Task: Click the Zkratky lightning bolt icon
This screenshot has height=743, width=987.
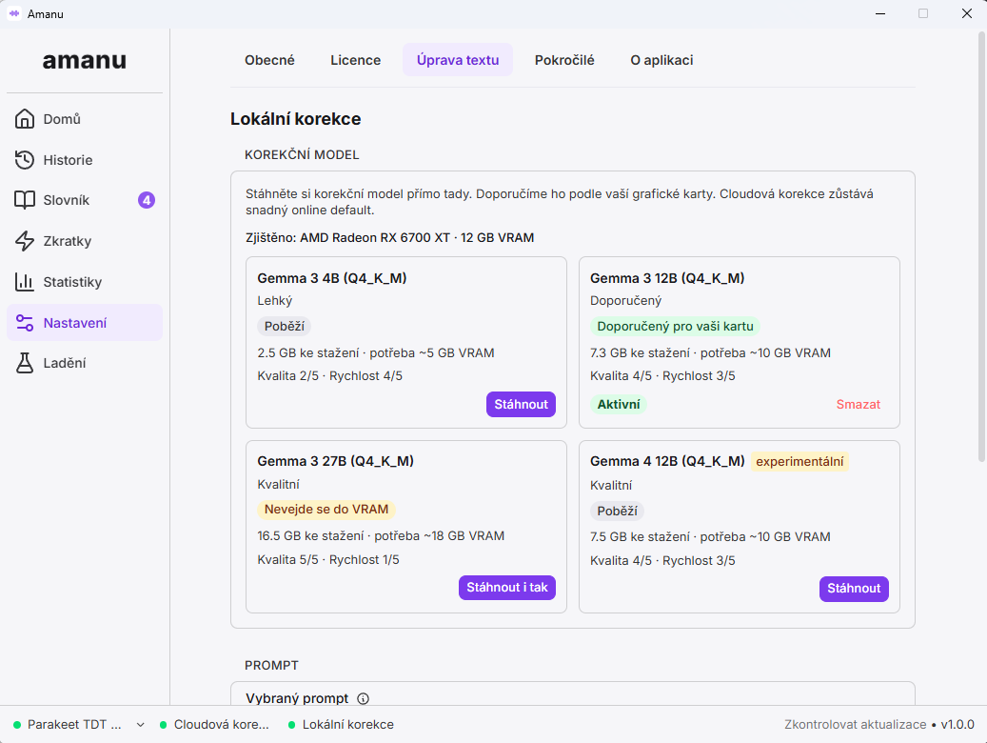Action: tap(25, 241)
